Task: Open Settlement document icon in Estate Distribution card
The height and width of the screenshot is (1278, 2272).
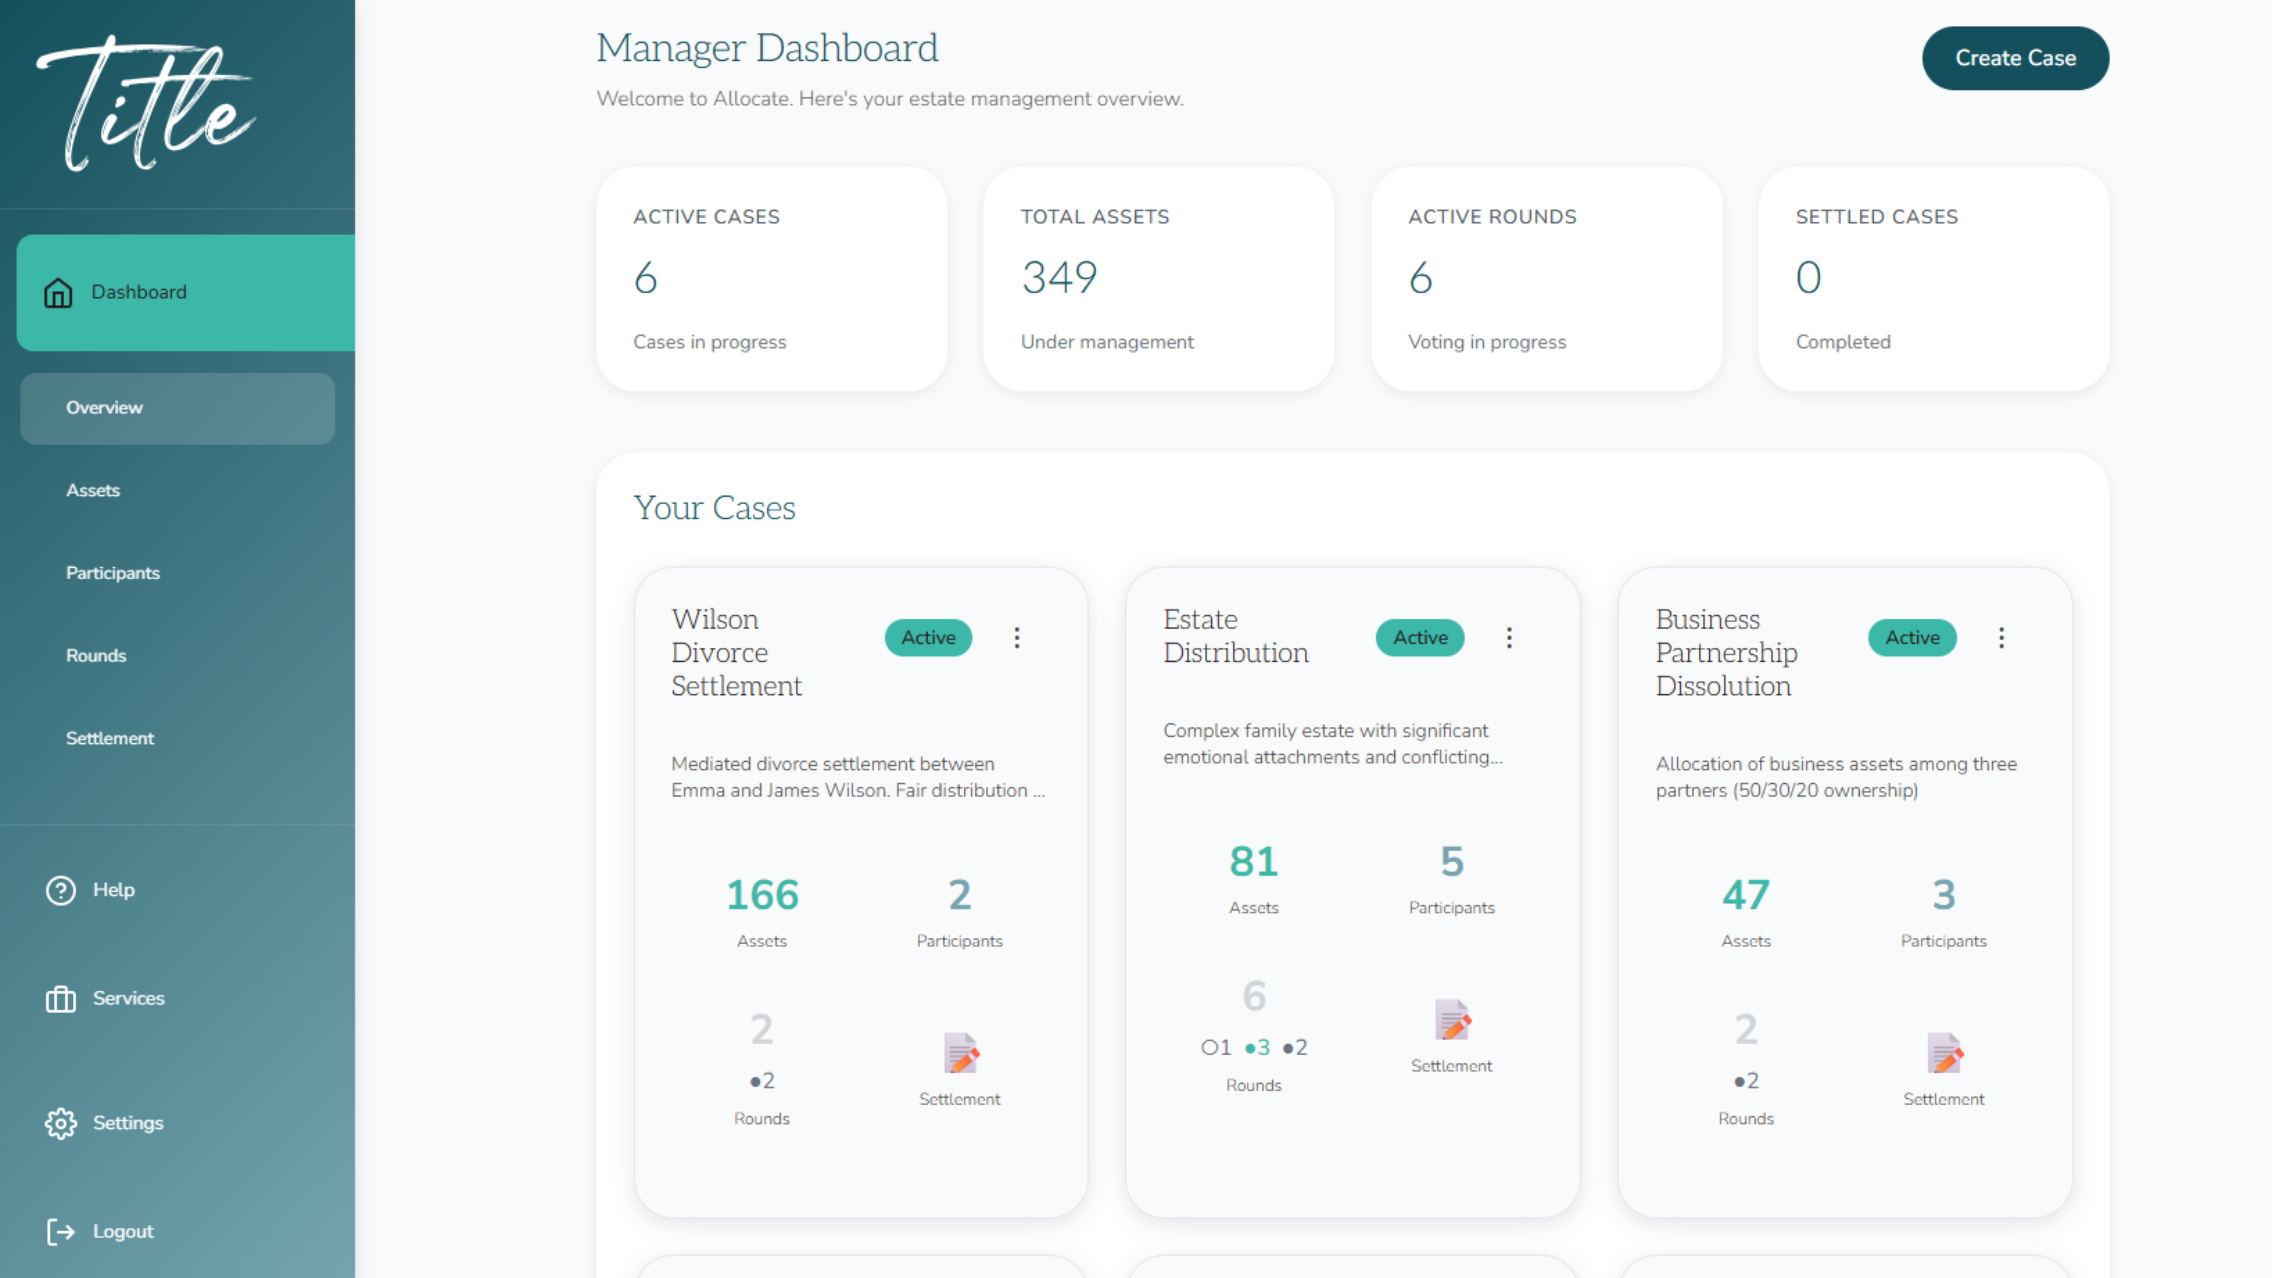Action: [x=1452, y=1020]
